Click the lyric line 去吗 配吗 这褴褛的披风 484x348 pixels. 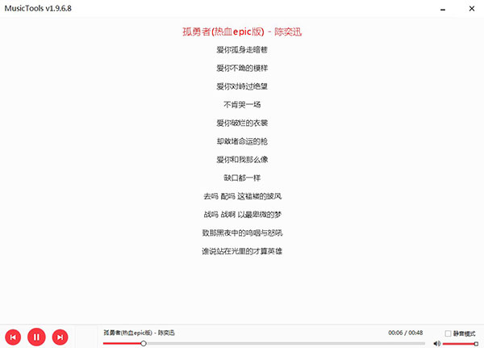[242, 196]
